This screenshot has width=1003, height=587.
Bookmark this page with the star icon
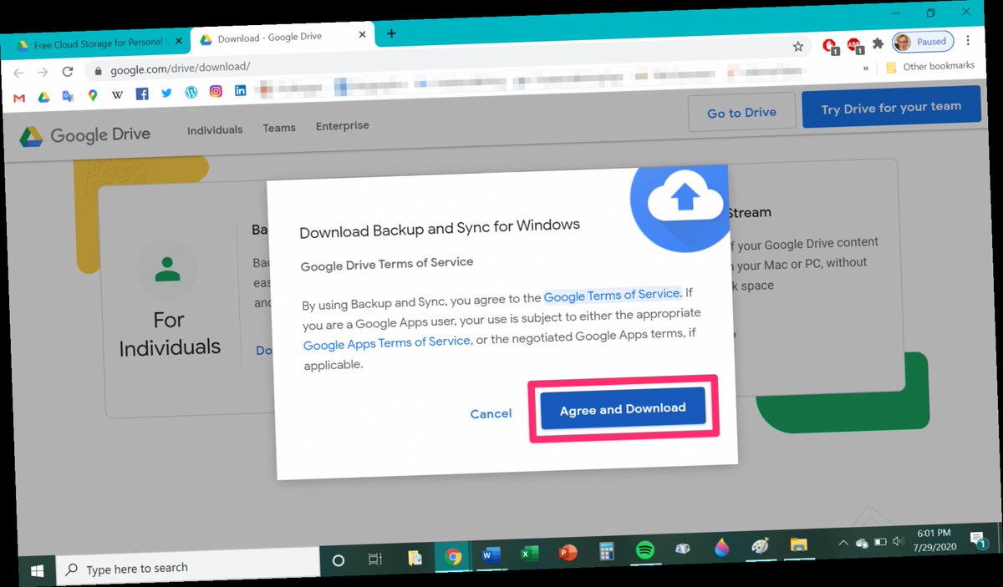(798, 47)
